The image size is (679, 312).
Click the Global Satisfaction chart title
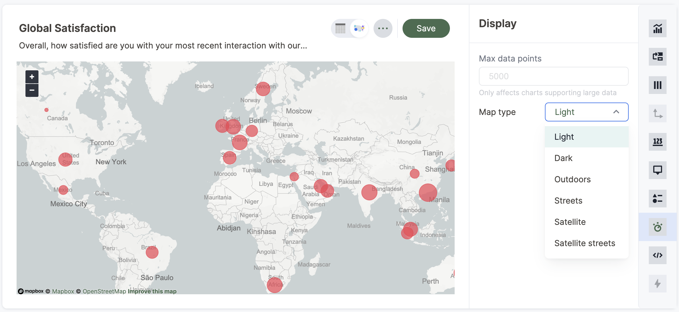point(67,28)
